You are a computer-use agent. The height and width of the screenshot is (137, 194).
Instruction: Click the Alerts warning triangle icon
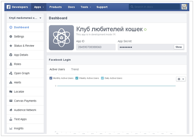11,82
